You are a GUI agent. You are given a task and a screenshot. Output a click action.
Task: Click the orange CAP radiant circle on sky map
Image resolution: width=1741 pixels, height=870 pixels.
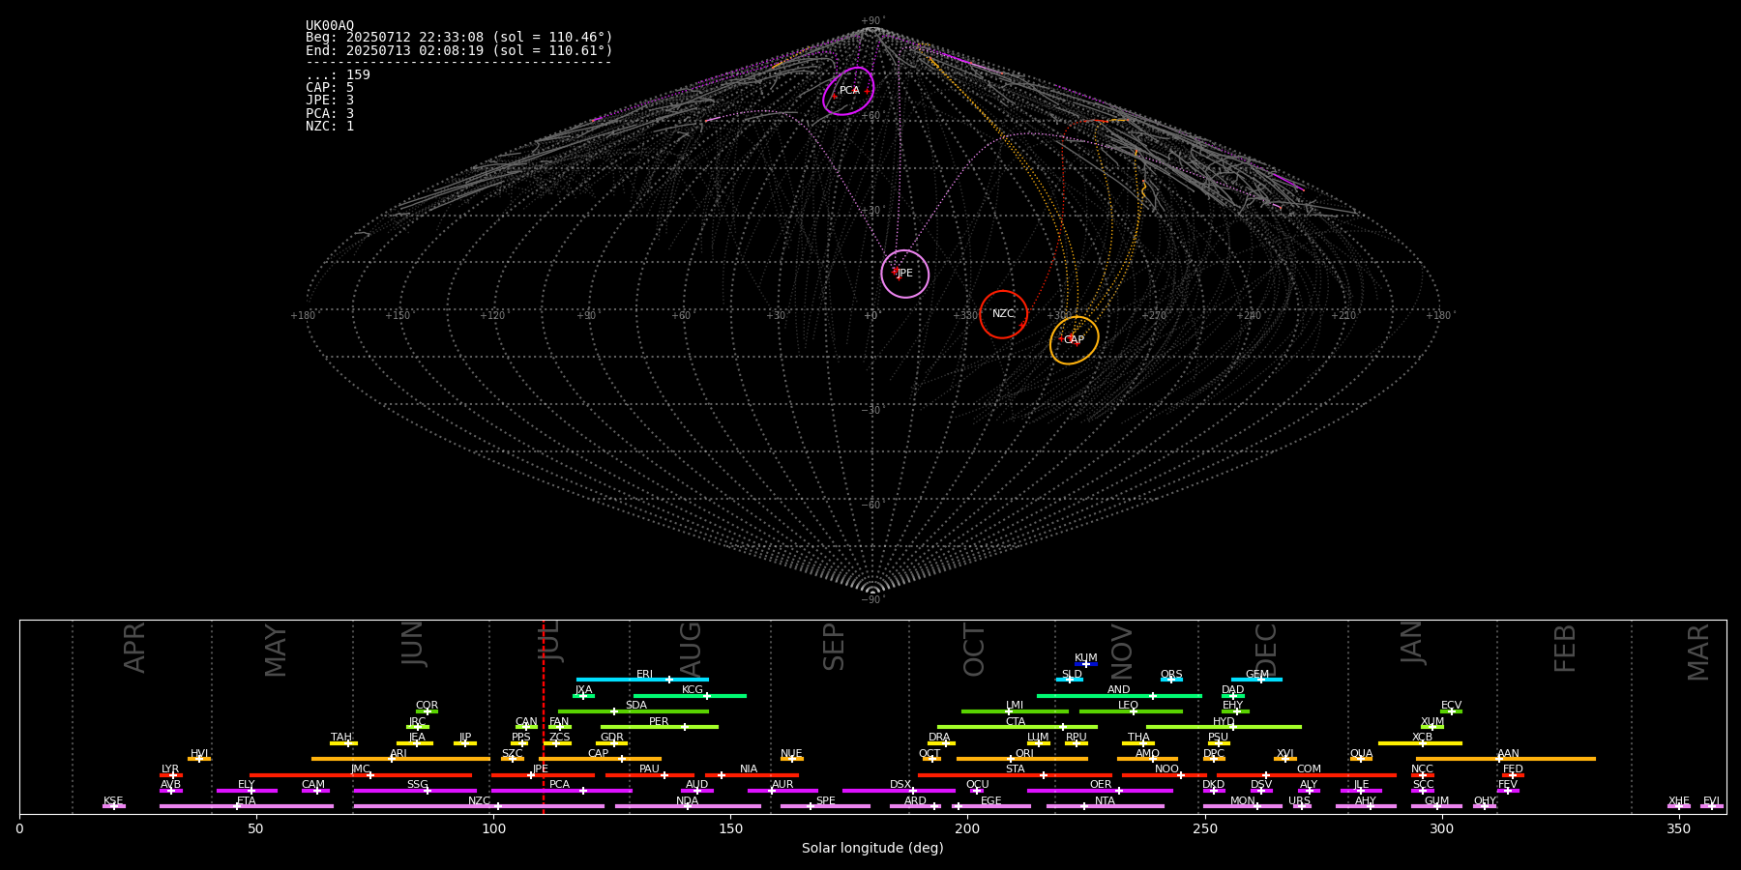coord(1074,340)
